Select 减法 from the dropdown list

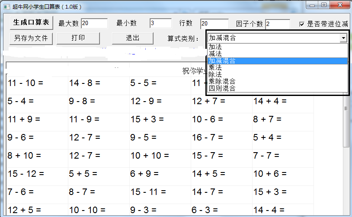point(278,54)
